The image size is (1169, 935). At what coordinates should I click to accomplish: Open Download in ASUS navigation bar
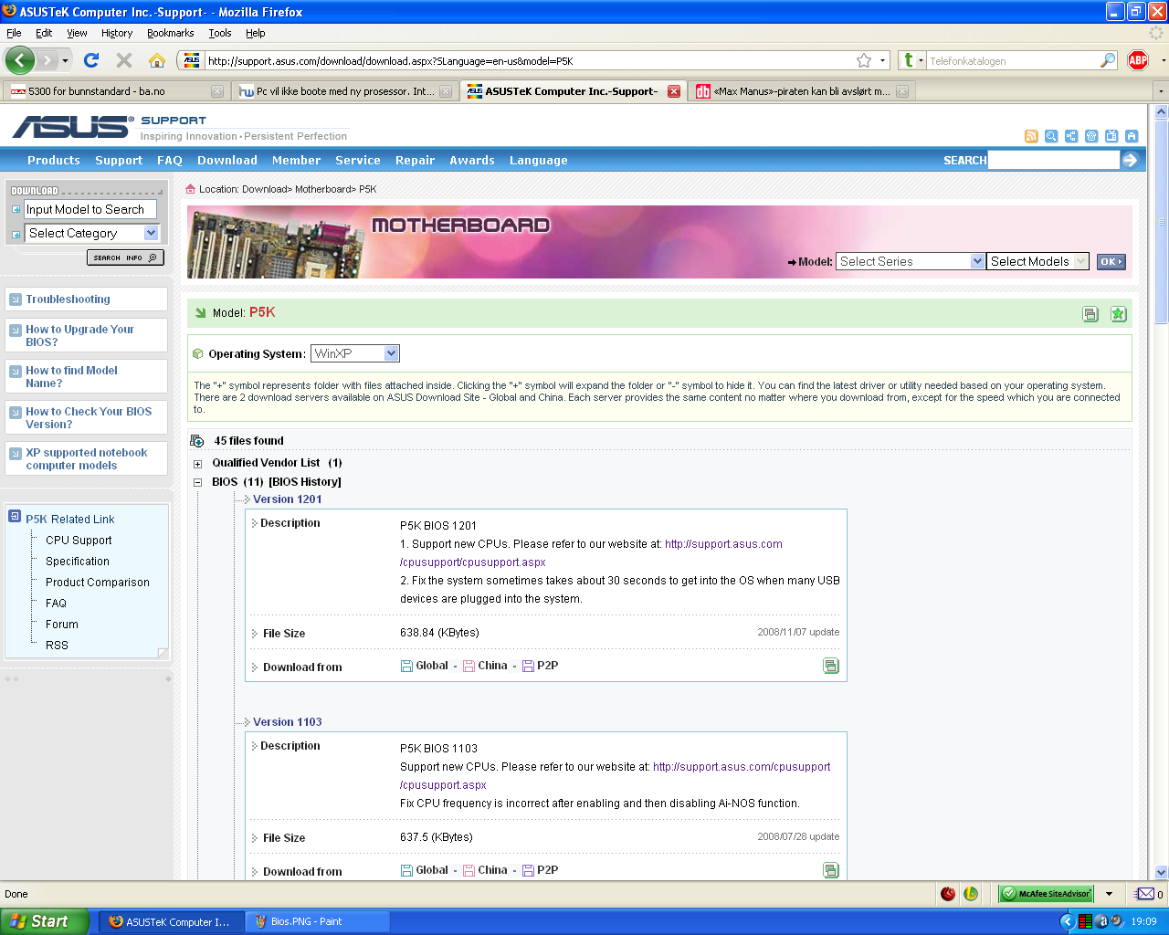pyautogui.click(x=227, y=160)
